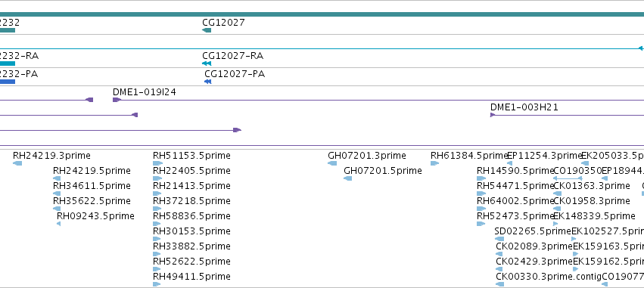Click the RH24219.3prime EST arrow
Screen dimensions: 644x288
(x=17, y=163)
